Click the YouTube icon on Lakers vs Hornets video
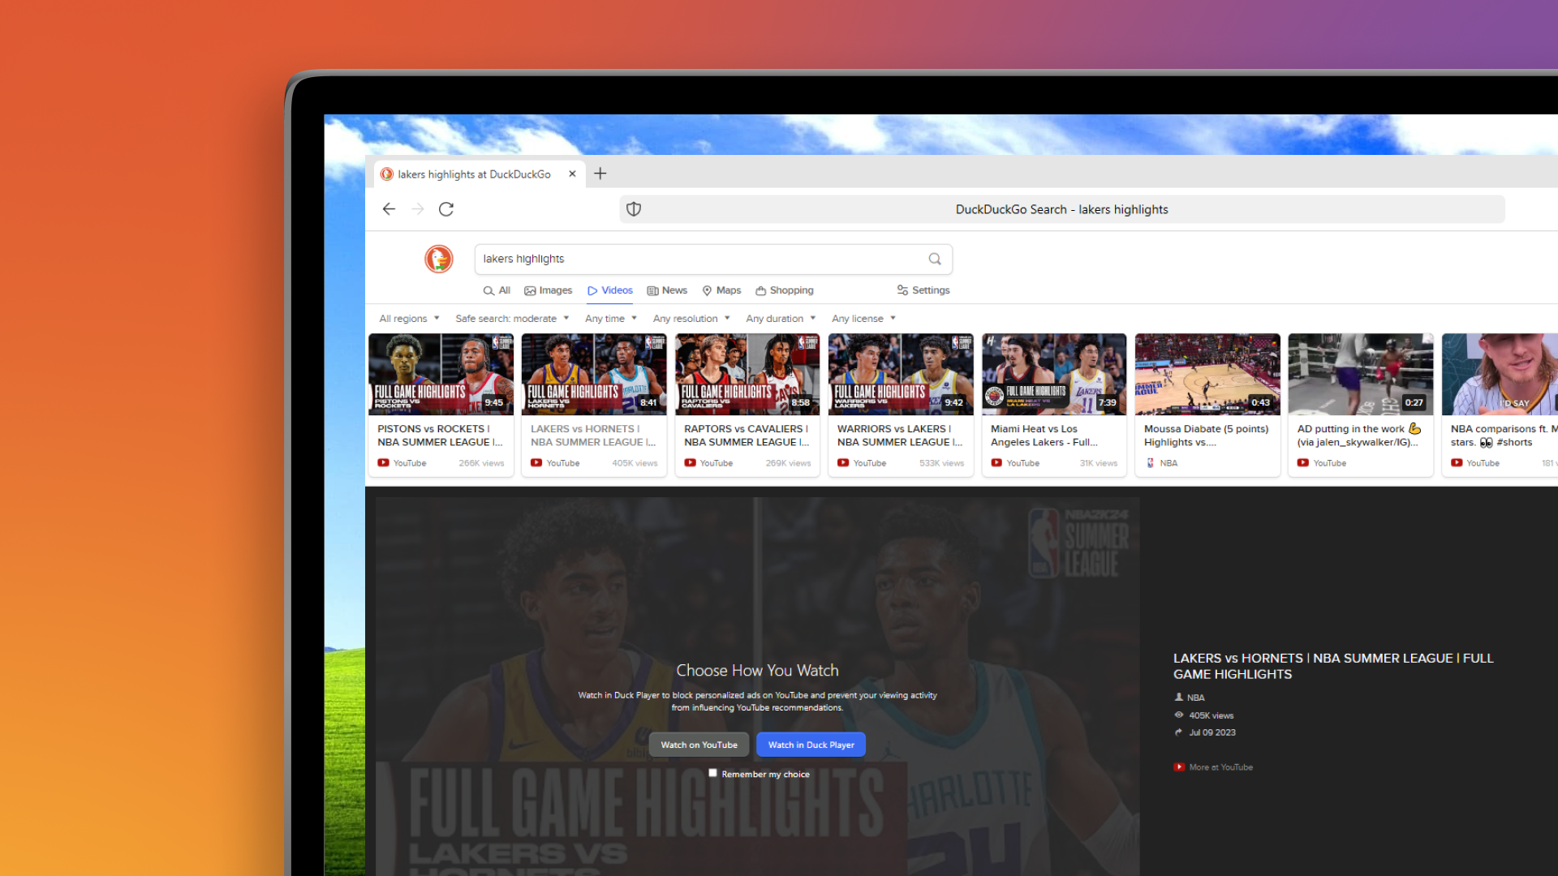 tap(535, 462)
